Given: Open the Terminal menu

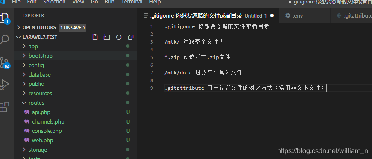Looking at the screenshot, I should [132, 2].
